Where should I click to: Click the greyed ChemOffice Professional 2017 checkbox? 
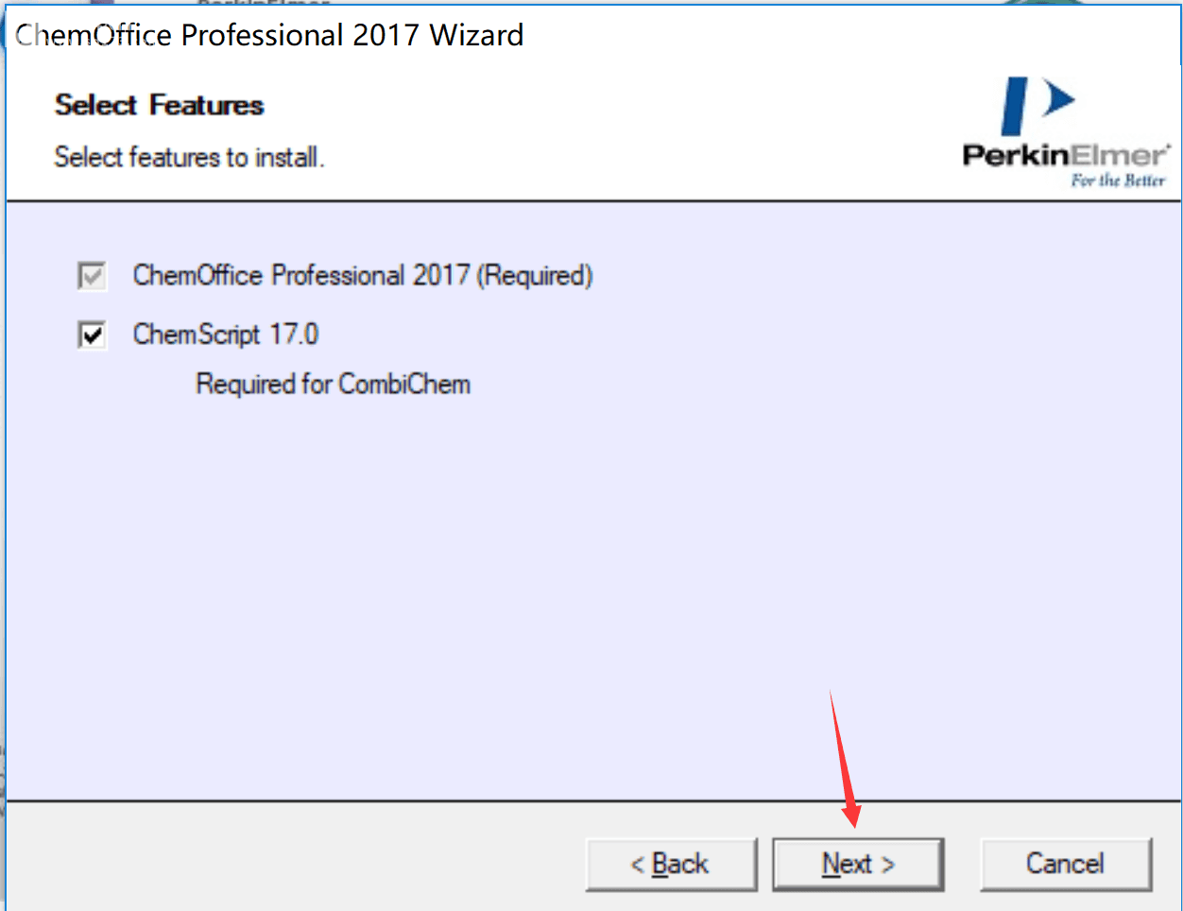pos(92,276)
